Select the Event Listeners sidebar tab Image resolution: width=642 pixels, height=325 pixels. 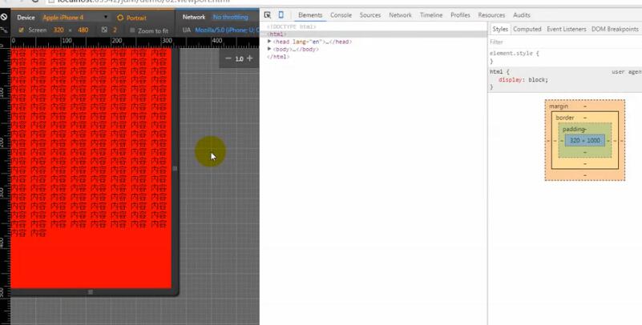click(566, 29)
